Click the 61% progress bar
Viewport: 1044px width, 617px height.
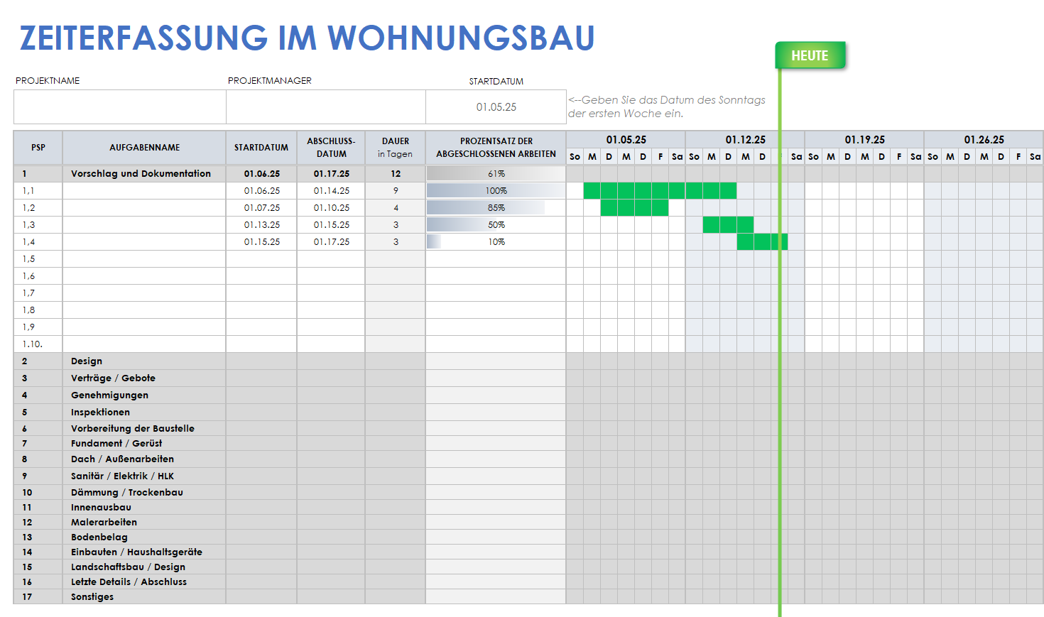point(496,174)
